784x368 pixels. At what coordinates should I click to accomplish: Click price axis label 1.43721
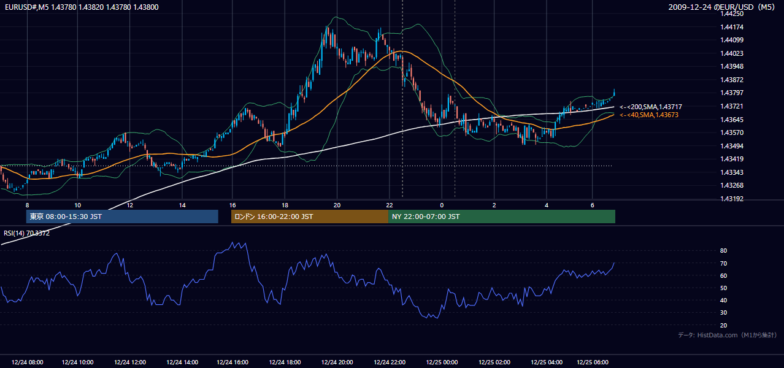(x=731, y=106)
